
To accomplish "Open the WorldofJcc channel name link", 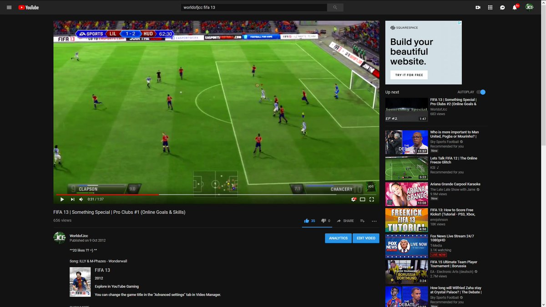I will point(79,236).
